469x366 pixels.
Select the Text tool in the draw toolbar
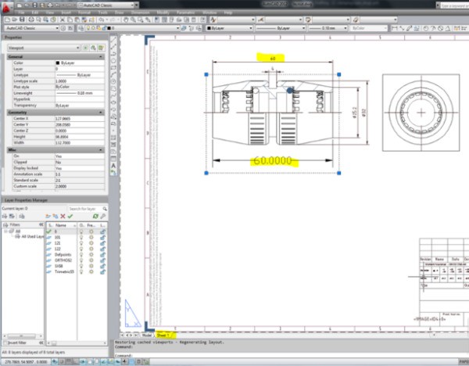coord(113,167)
